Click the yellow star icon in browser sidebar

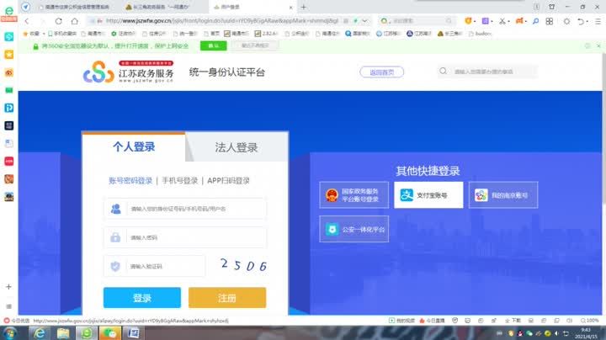(9, 55)
